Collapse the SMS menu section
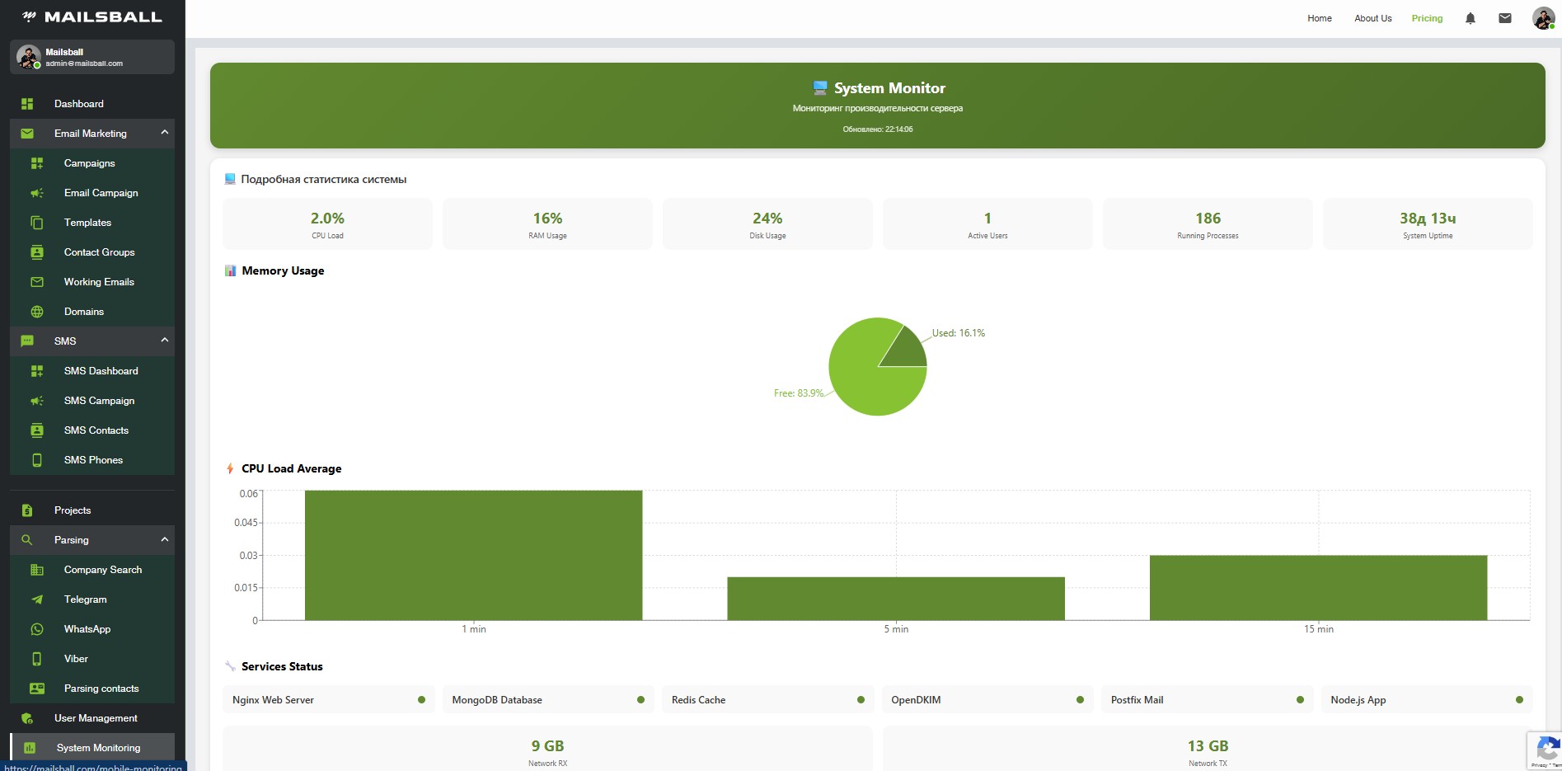 pos(164,341)
